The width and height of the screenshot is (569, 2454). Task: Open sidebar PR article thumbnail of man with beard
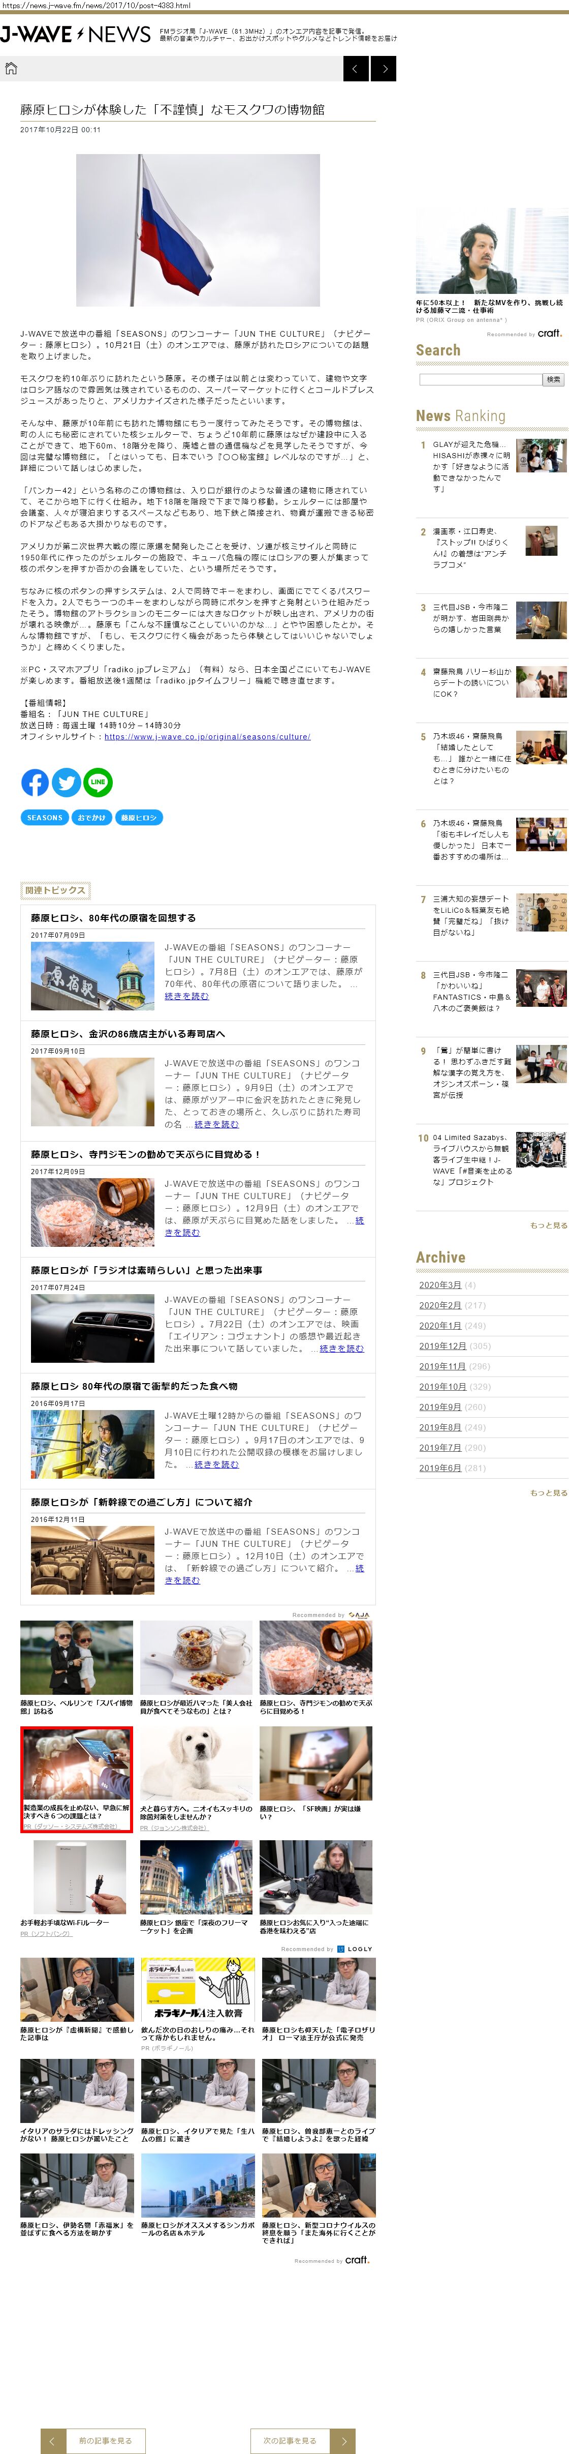492,251
